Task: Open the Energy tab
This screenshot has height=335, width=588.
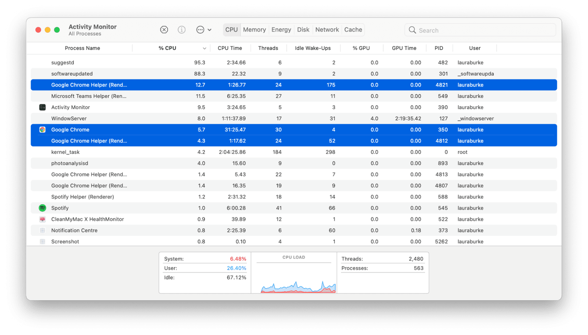Action: point(281,29)
